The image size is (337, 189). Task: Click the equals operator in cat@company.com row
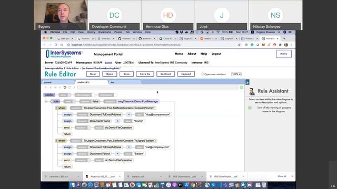[128, 147]
